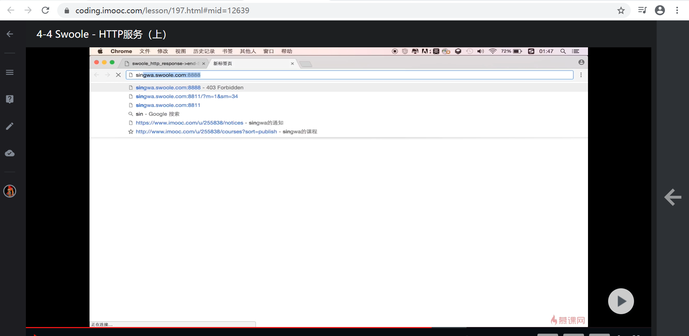
Task: Select suggestion singwa.swoole.com:8811/?m=1&sm=34
Action: (339, 96)
